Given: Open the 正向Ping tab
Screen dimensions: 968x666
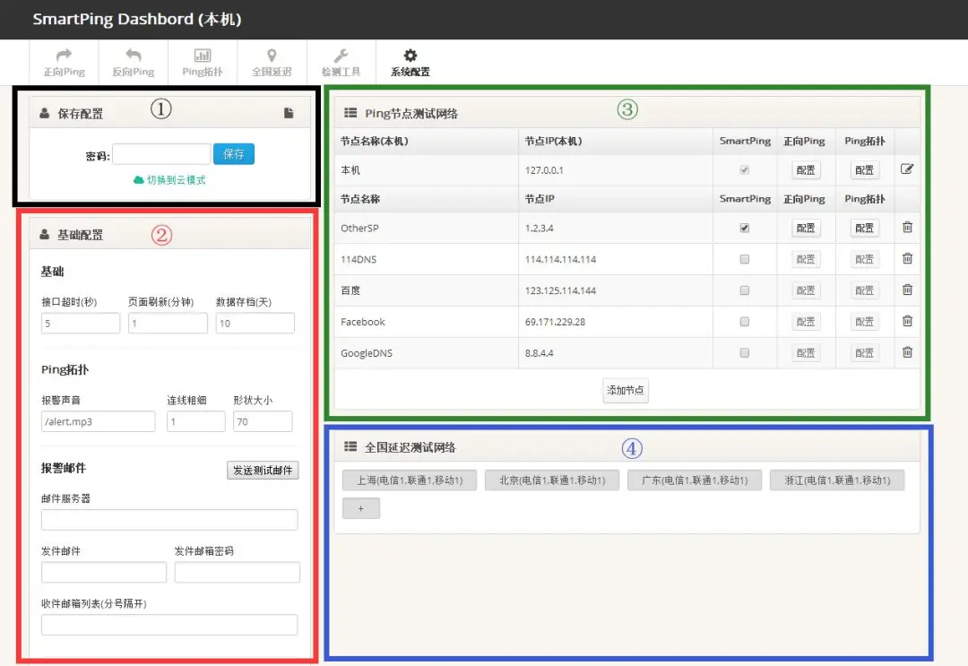Looking at the screenshot, I should pos(65,63).
